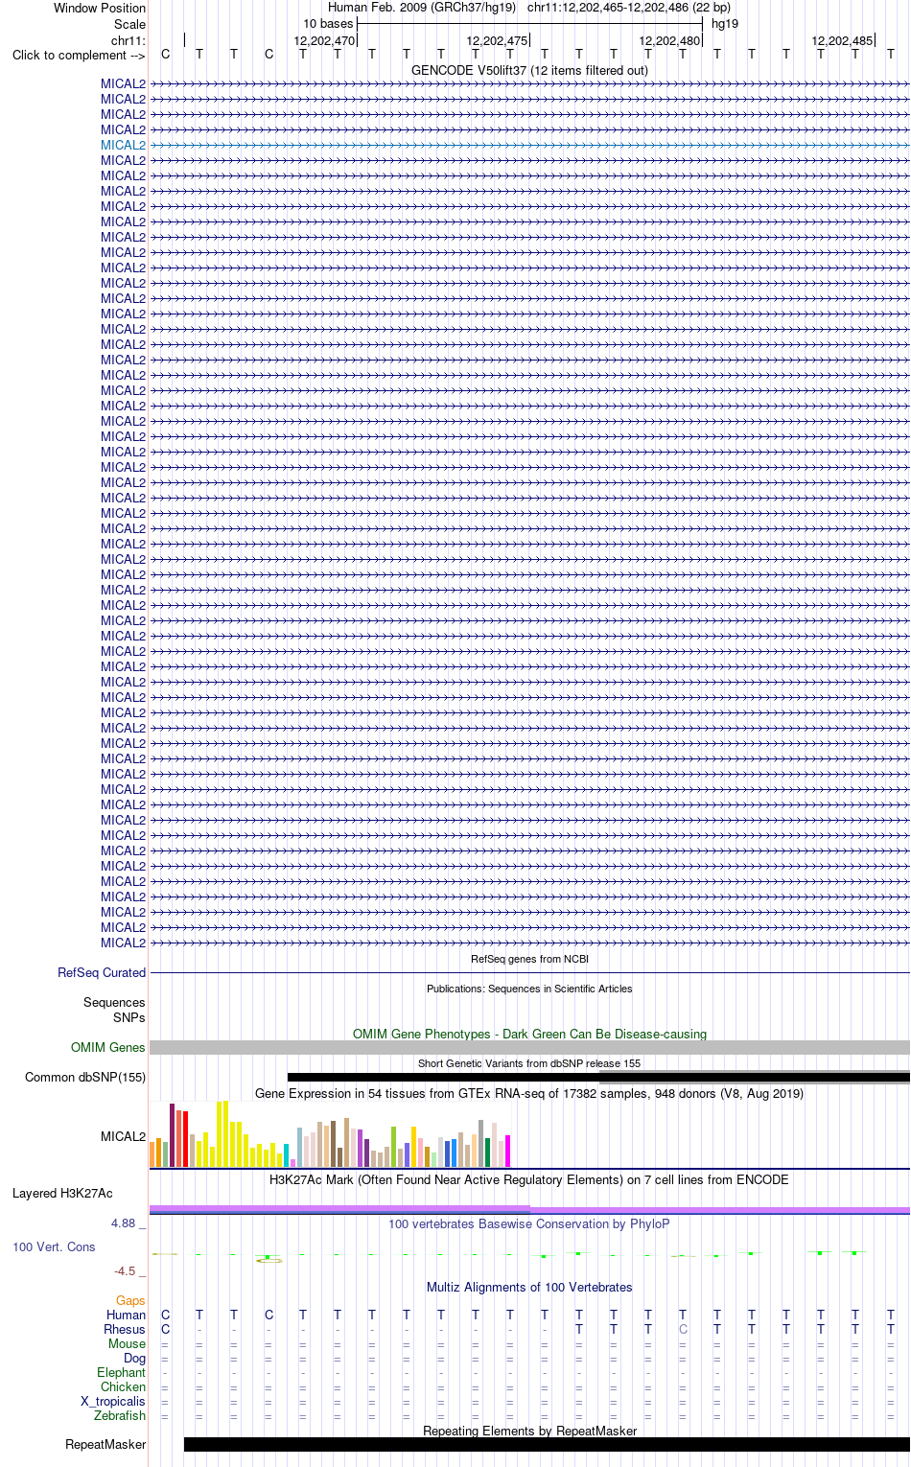Click 'Publications: Sequences in Scientific Articles' title
The image size is (911, 1467).
pyautogui.click(x=529, y=989)
